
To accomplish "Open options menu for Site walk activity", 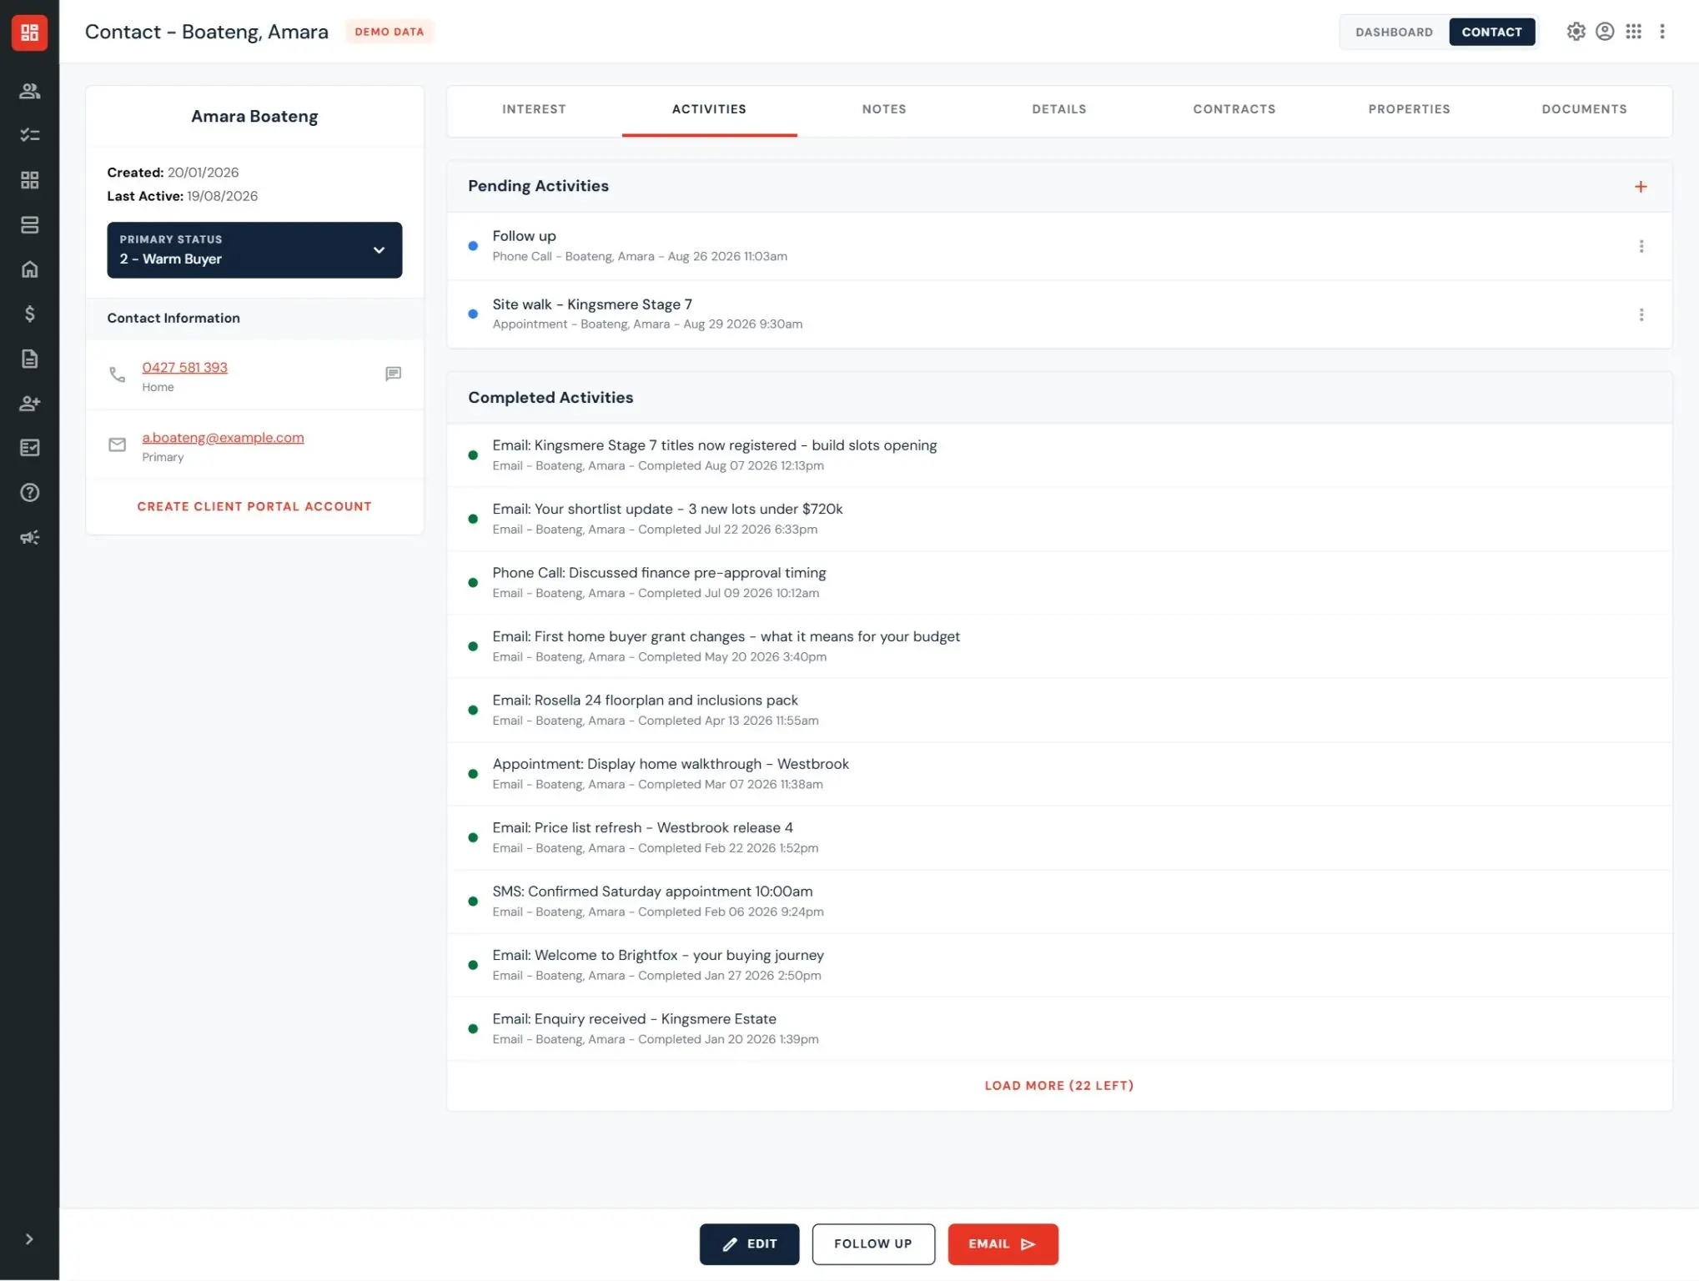I will point(1641,315).
